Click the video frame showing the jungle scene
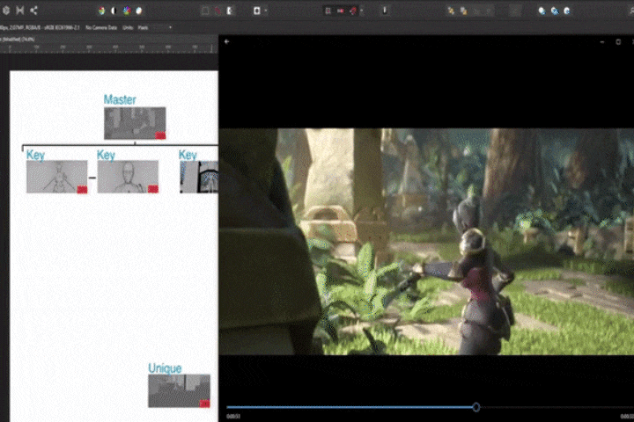Viewport: 634px width, 422px height. pos(426,242)
